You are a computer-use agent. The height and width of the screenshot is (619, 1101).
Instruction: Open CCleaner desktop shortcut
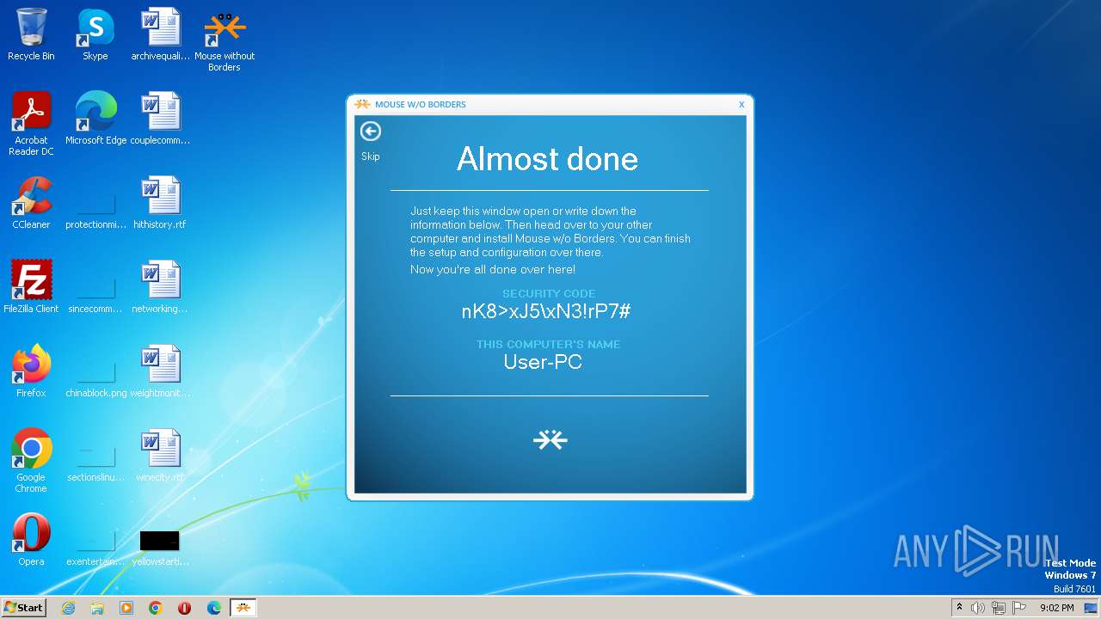(31, 203)
